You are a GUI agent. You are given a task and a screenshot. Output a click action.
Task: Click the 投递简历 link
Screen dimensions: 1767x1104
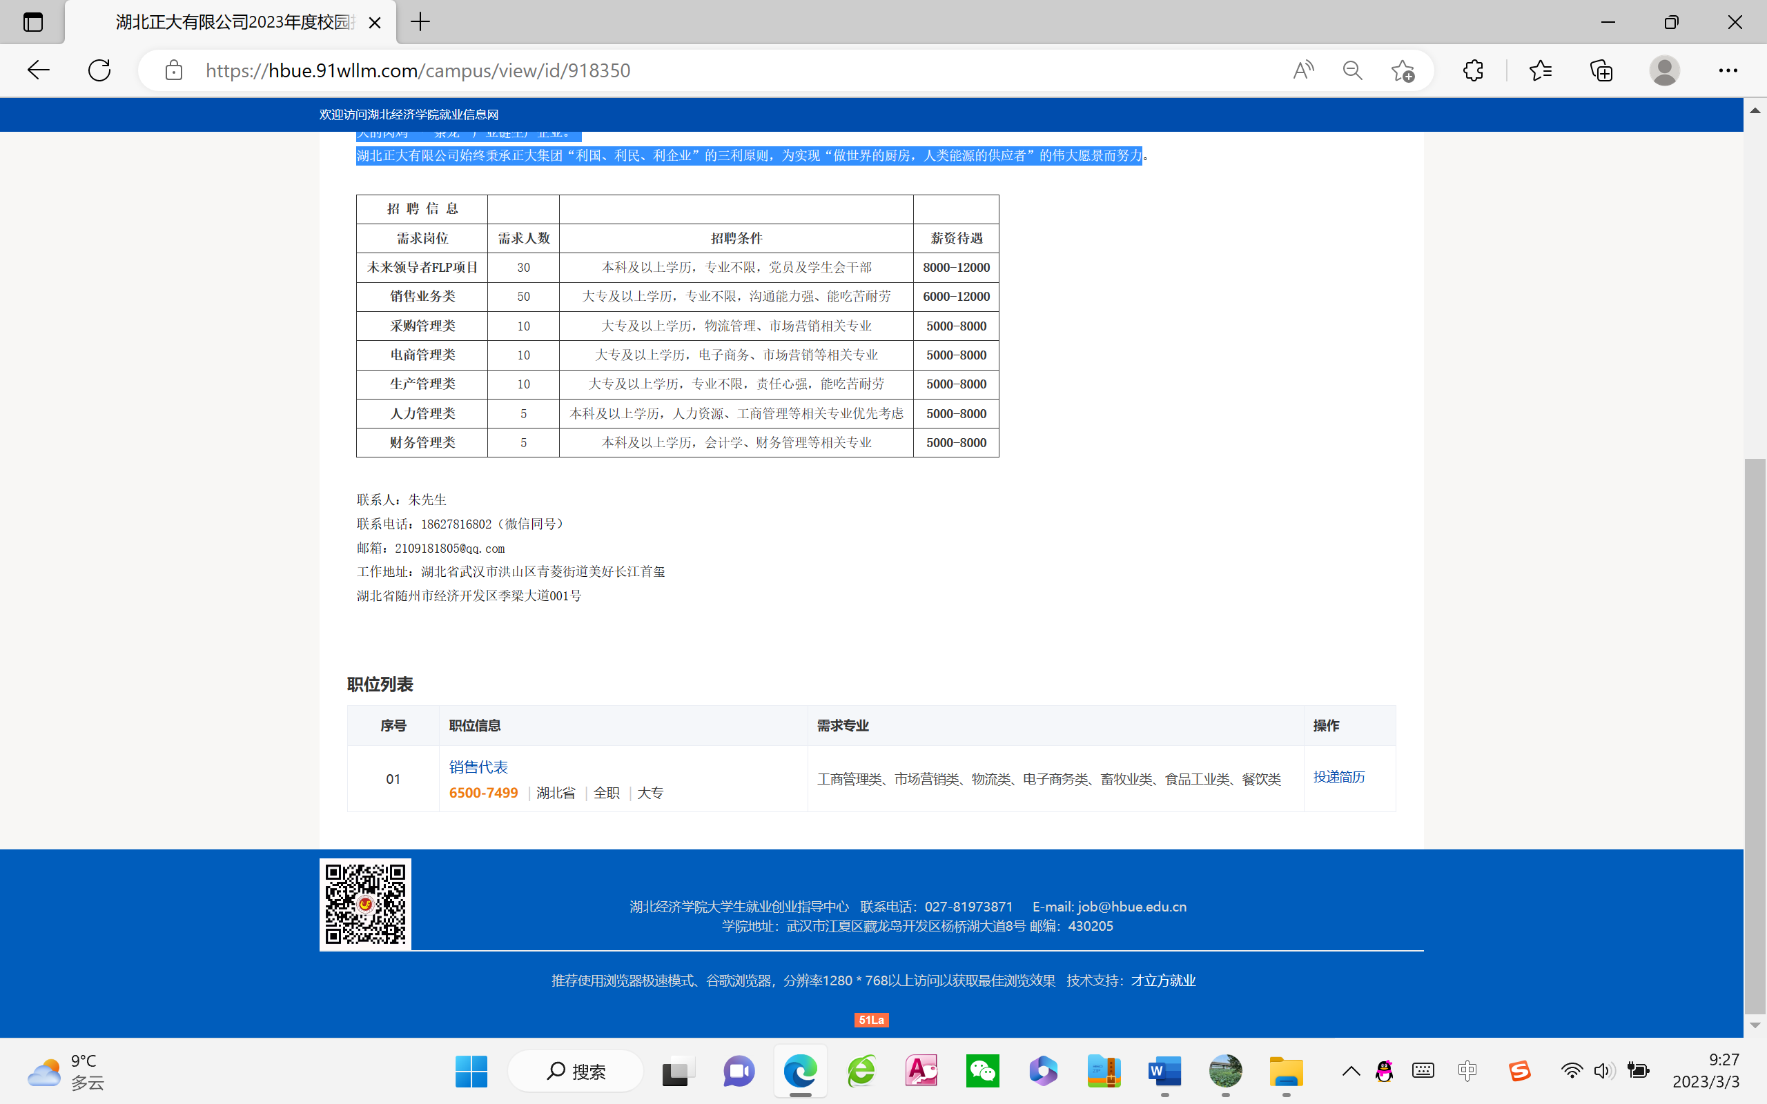tap(1338, 777)
